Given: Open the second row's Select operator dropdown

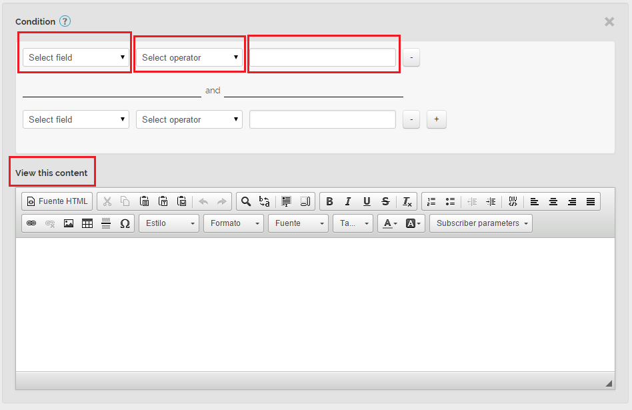Looking at the screenshot, I should (189, 119).
